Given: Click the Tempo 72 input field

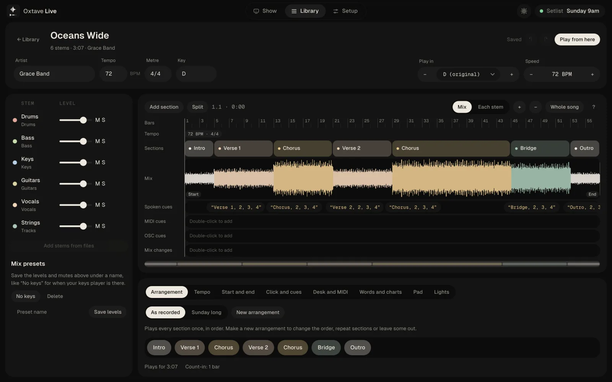Looking at the screenshot, I should [x=112, y=74].
